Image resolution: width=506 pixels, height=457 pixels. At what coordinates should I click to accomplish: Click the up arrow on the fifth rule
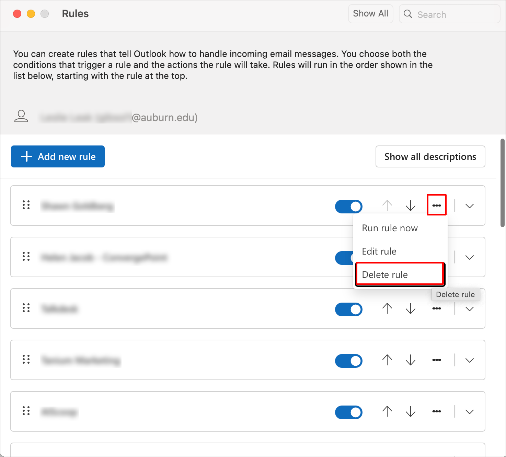click(387, 411)
